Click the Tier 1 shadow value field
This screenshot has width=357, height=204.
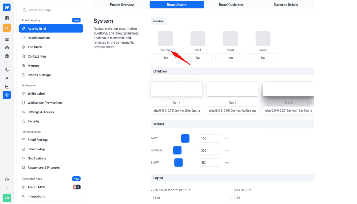pyautogui.click(x=176, y=111)
